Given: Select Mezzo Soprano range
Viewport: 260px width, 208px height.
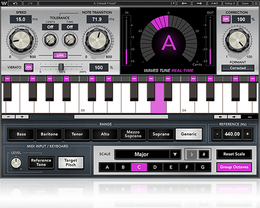Looking at the screenshot, I should [x=133, y=134].
